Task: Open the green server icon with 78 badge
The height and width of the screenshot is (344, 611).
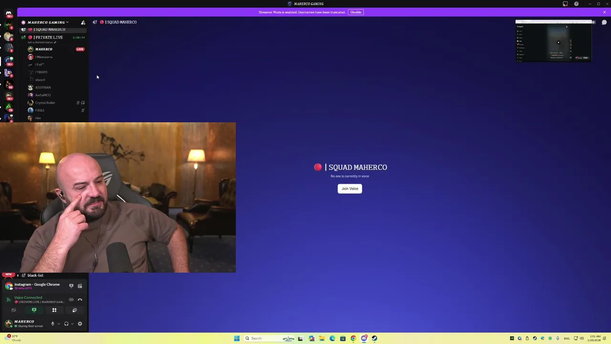Action: coord(9,107)
